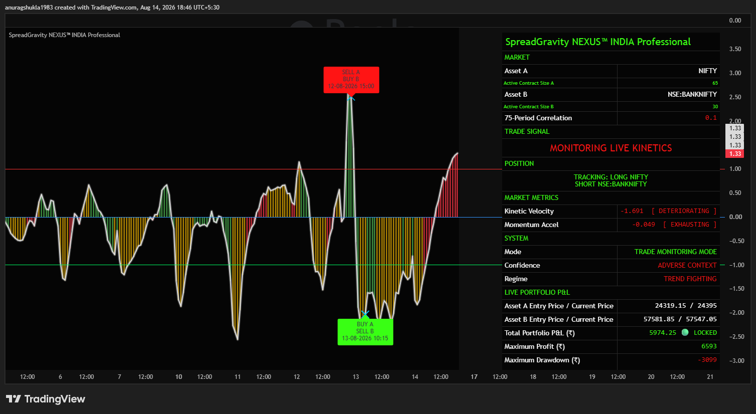Image resolution: width=756 pixels, height=414 pixels.
Task: Click date 14 on the time axis
Action: [415, 377]
